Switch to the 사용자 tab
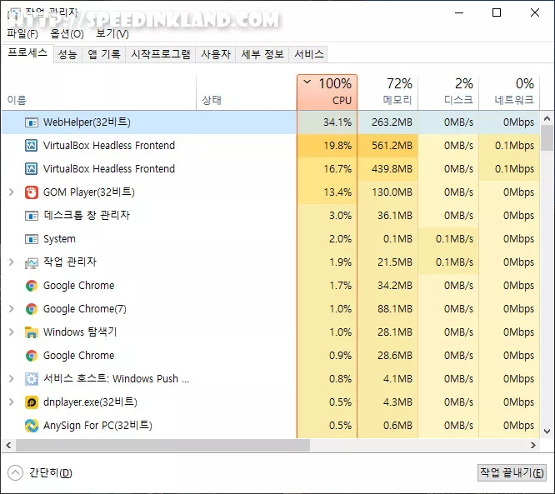Screen dimensions: 555x494 point(216,54)
